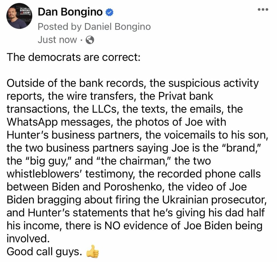
Task: Click the word 'involved.' in the post
Action: [28, 238]
